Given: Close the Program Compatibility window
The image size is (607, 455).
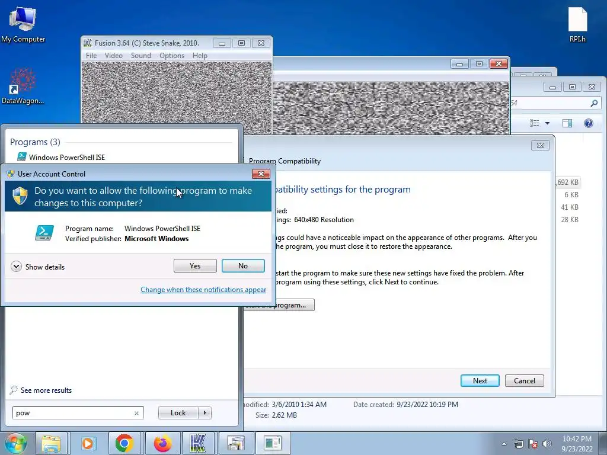Looking at the screenshot, I should (540, 146).
